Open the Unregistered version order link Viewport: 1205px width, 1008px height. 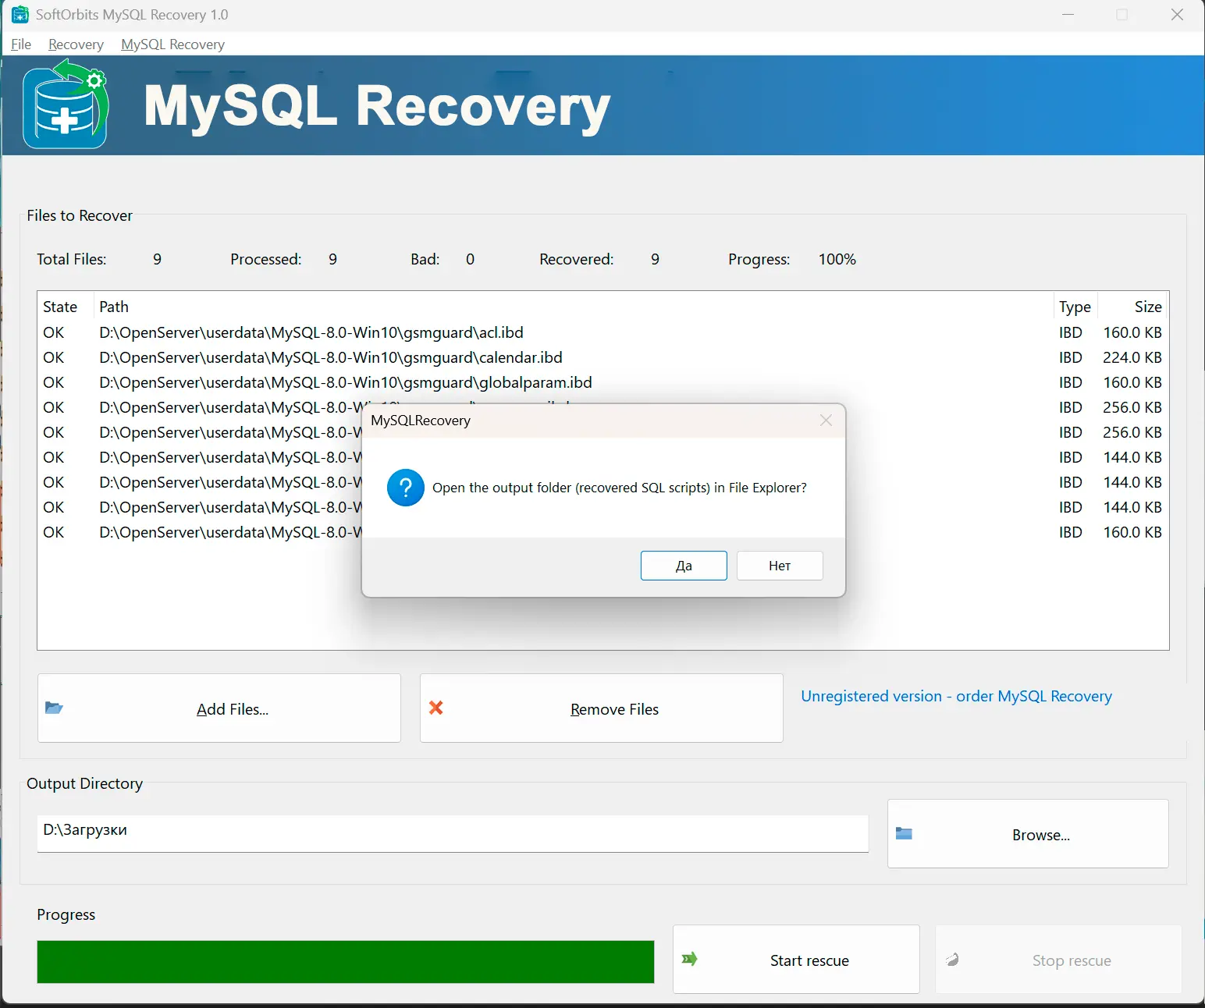click(956, 696)
